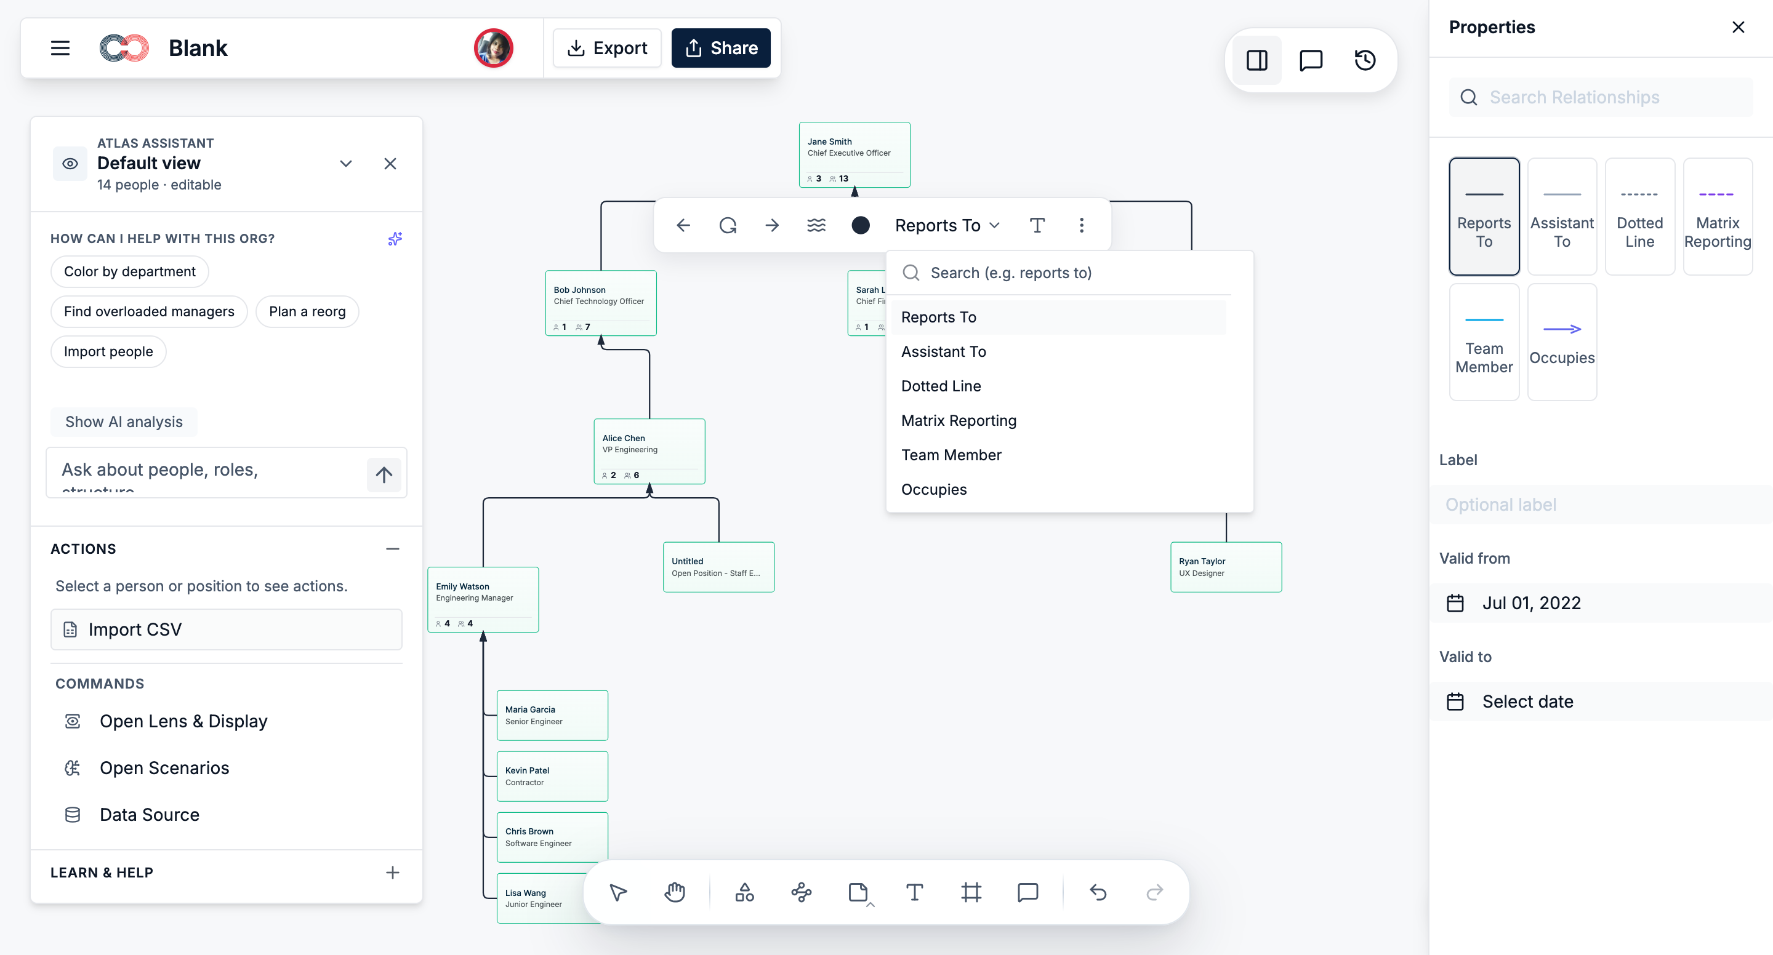Open the Valid to Select date picker
Viewport: 1773px width, 955px height.
[x=1601, y=702]
